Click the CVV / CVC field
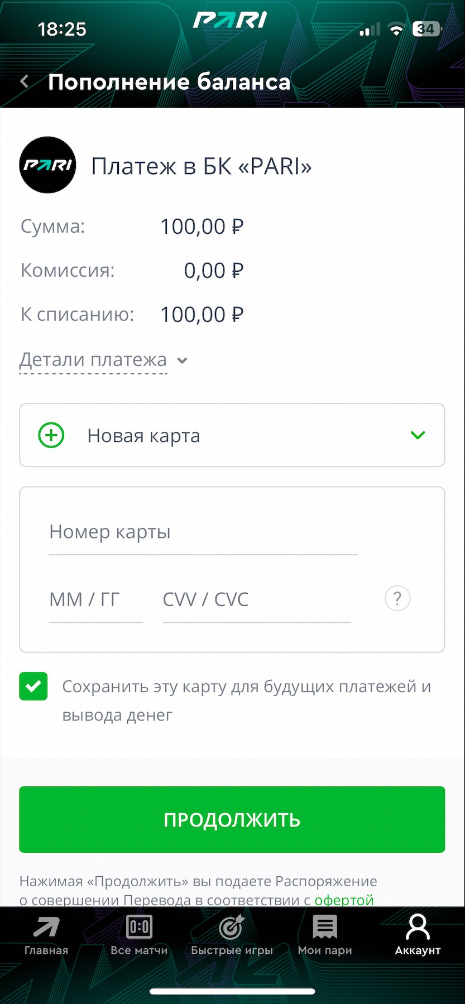 point(256,599)
